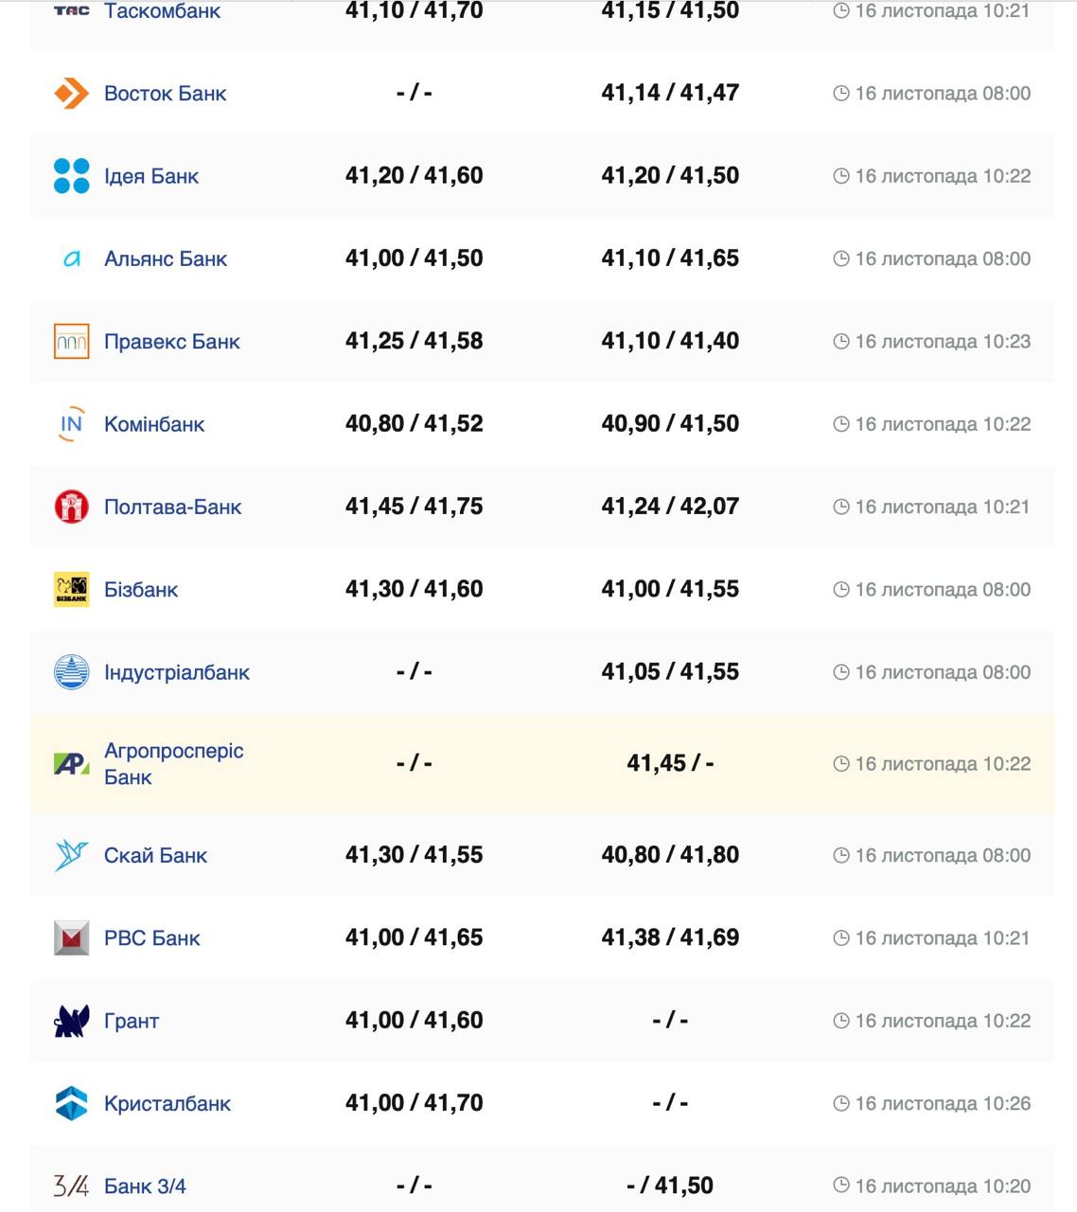Click the Агропросперіс Банк AP logo
1077x1212 pixels.
71,763
